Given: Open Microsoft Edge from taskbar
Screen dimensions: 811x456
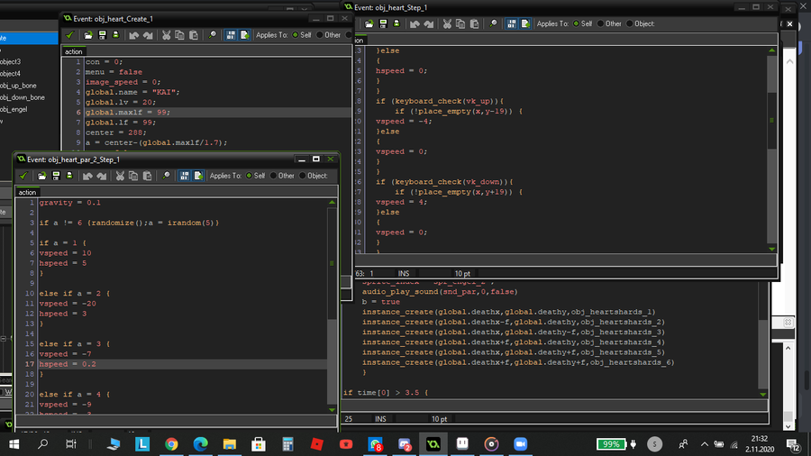Looking at the screenshot, I should pyautogui.click(x=200, y=444).
